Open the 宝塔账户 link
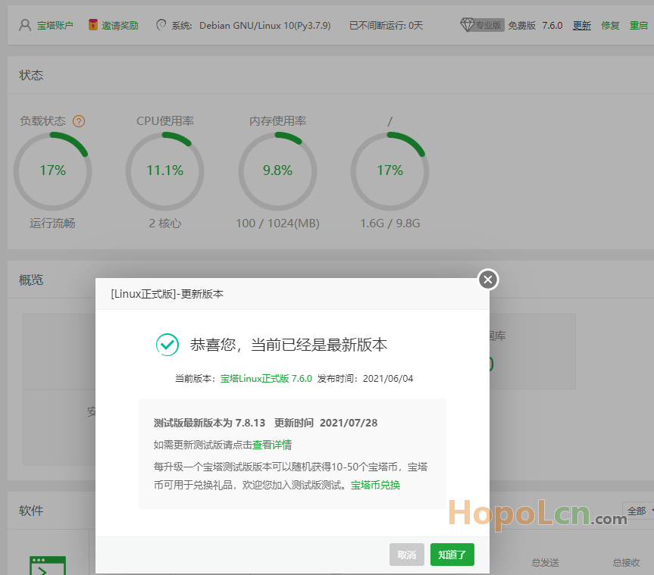 (x=55, y=26)
